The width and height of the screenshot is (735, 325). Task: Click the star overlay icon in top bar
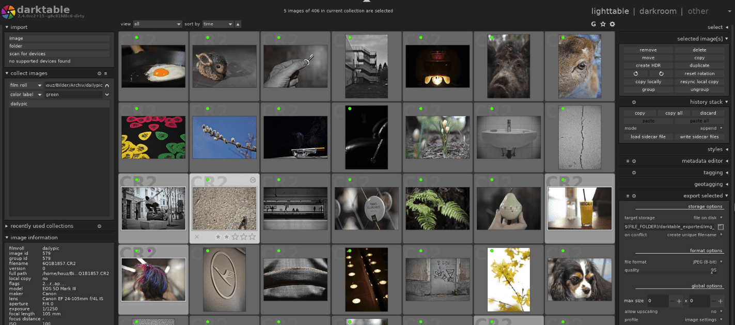coord(603,24)
